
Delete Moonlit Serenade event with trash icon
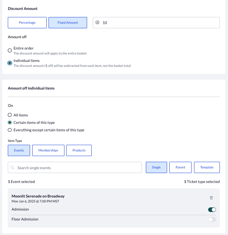tap(211, 198)
